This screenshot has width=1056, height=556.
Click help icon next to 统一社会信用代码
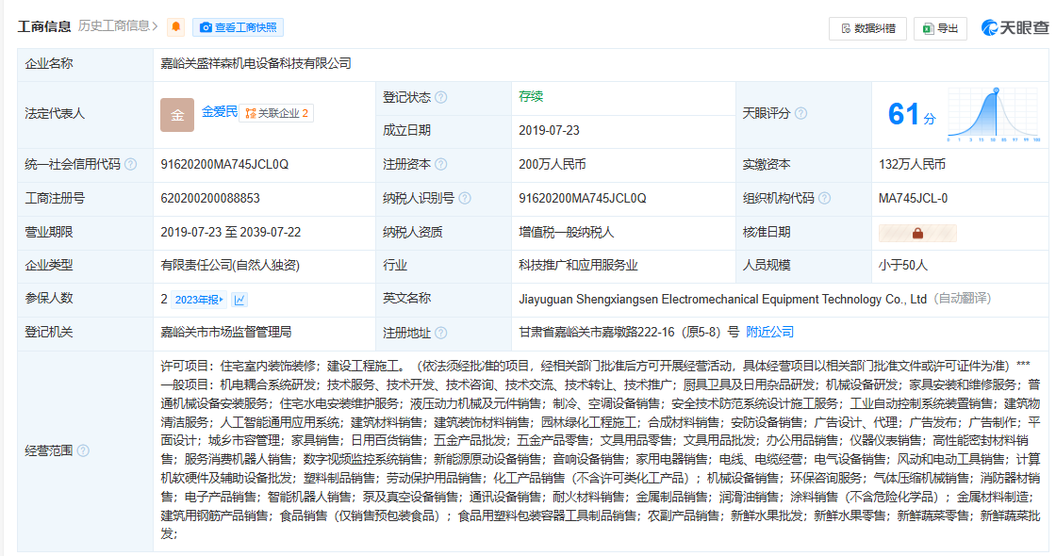click(131, 164)
